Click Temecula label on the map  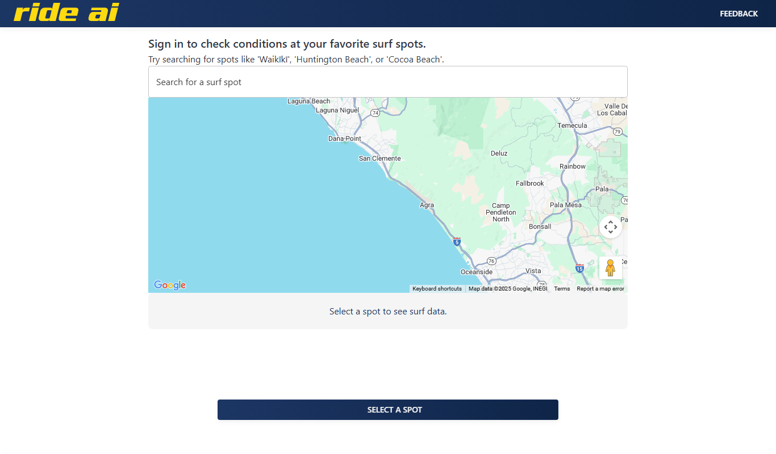pyautogui.click(x=572, y=125)
